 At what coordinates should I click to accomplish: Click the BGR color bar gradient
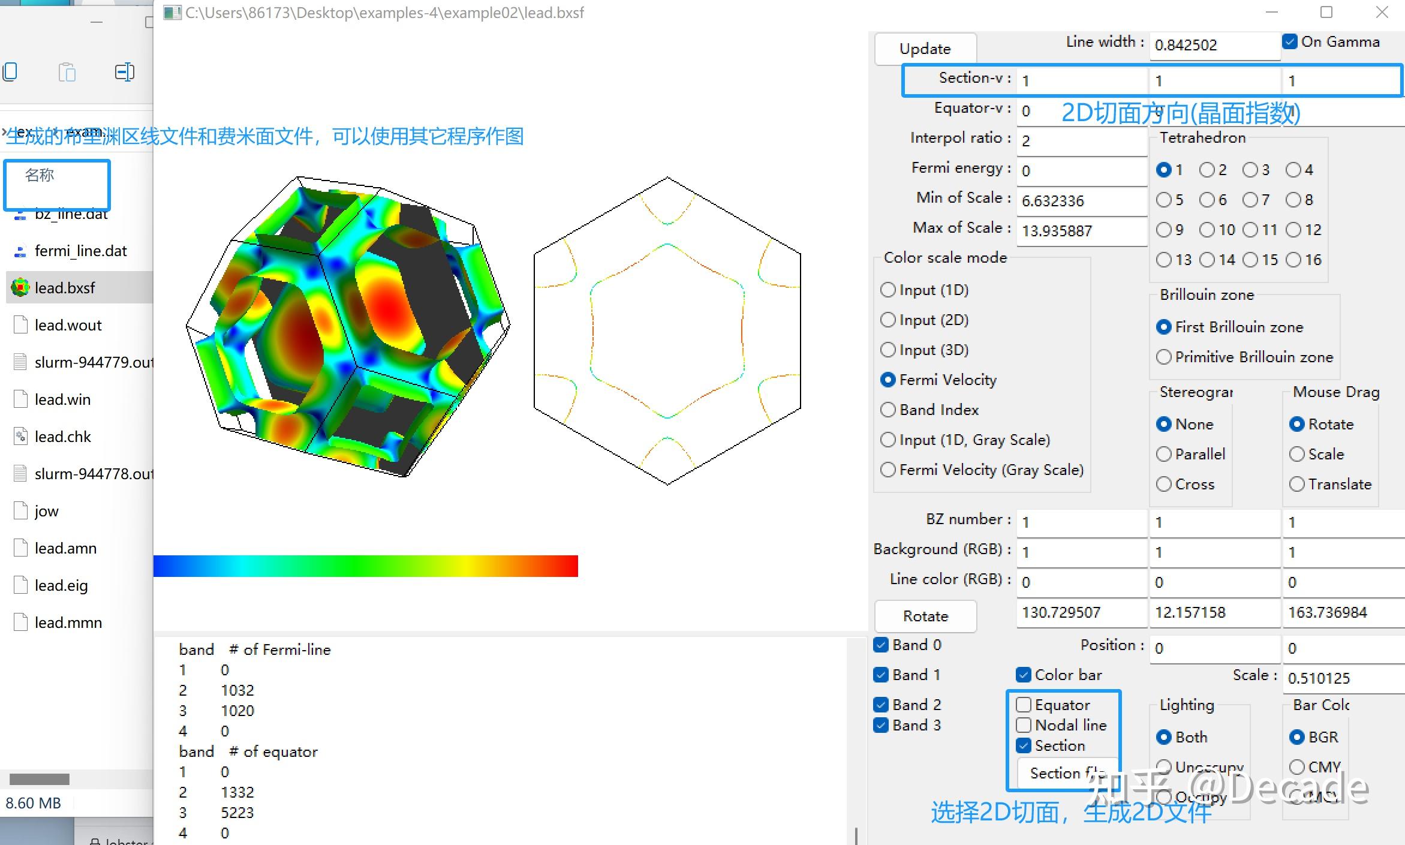(365, 566)
